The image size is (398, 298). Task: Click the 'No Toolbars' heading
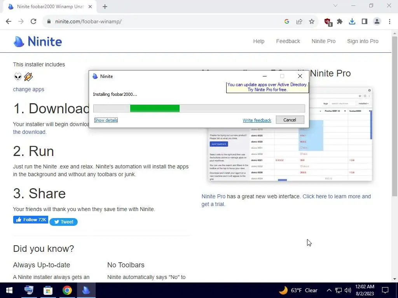coord(126,265)
